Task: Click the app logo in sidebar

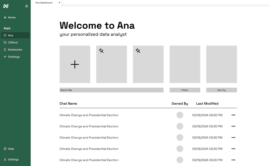Action: (x=6, y=6)
